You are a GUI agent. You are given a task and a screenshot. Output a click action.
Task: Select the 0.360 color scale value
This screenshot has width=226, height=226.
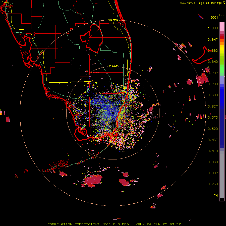click(x=213, y=162)
